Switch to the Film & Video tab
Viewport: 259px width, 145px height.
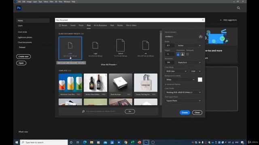131,25
